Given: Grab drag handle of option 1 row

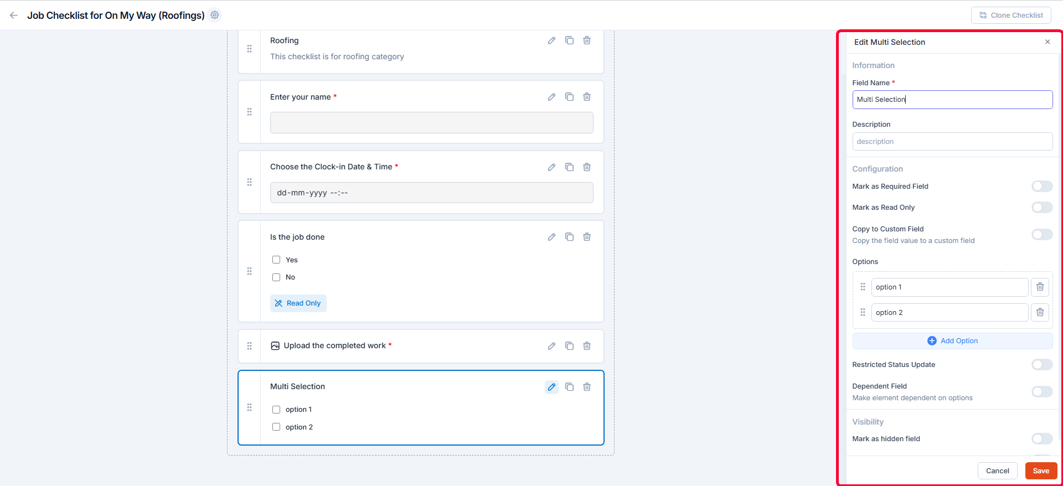Looking at the screenshot, I should click(863, 287).
